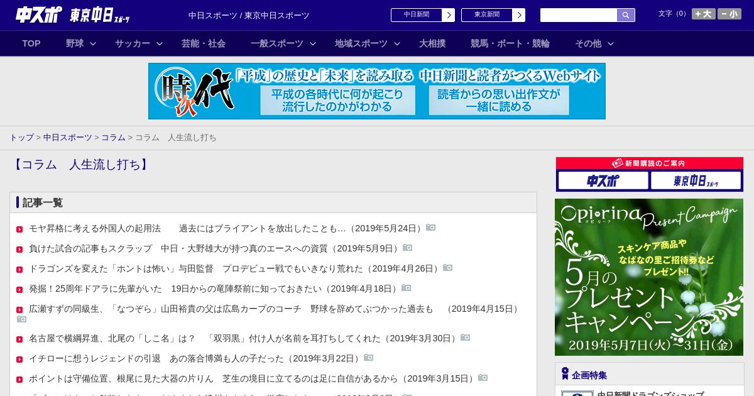Click 新聞購読のご案内 red header banner

649,163
